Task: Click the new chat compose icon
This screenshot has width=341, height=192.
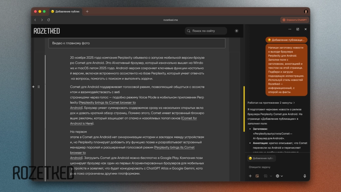Action: 298,29
